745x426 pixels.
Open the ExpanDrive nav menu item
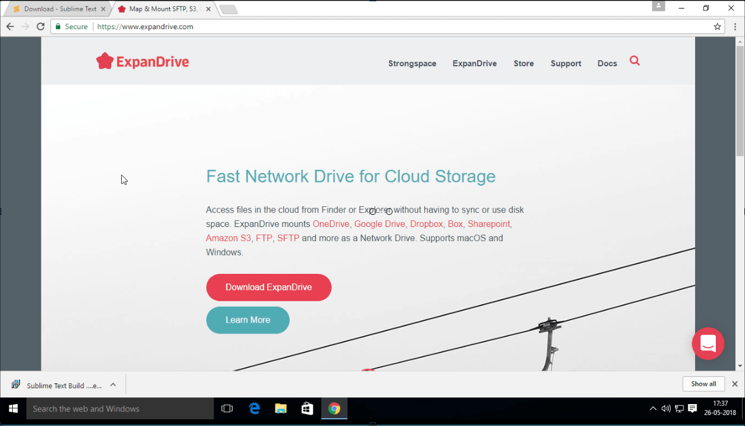(x=474, y=63)
